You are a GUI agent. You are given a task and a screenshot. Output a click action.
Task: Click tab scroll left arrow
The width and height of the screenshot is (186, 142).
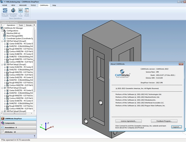[x=1, y=25]
